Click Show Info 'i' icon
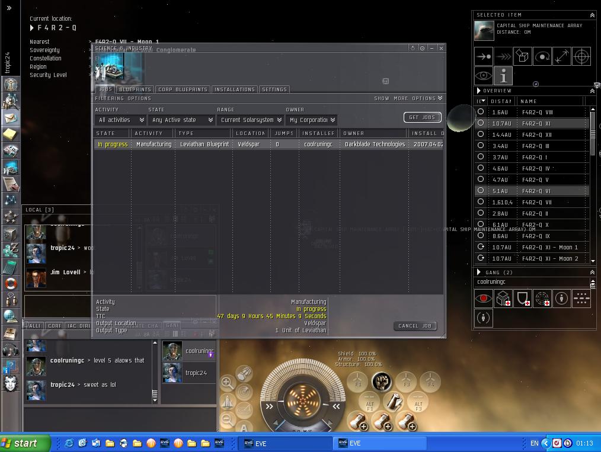Viewport: 601px width, 452px height. coord(503,76)
